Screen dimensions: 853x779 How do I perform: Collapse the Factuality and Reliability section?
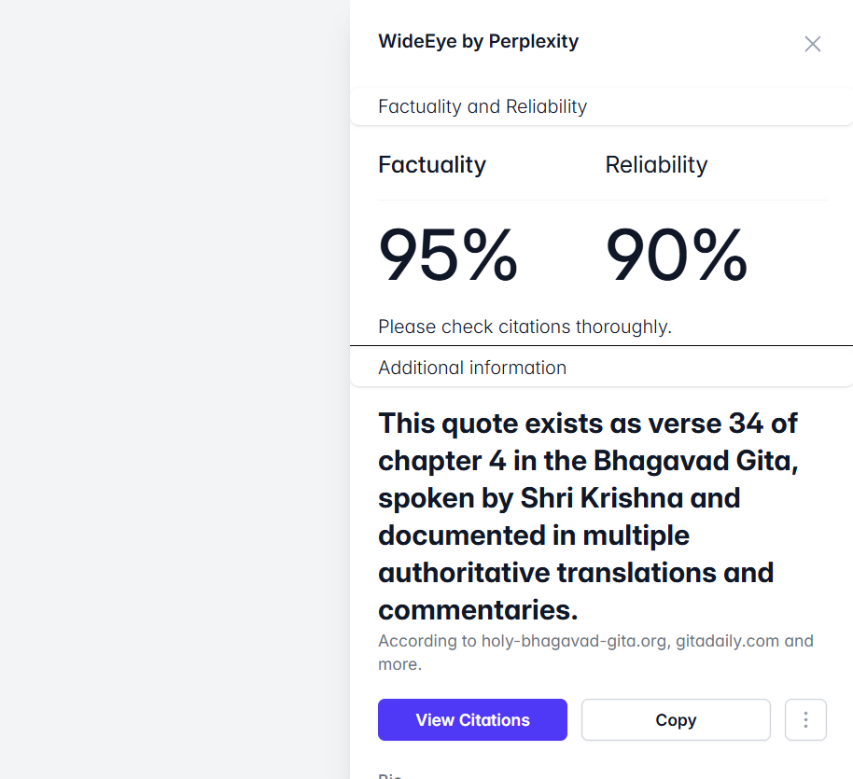[x=482, y=106]
